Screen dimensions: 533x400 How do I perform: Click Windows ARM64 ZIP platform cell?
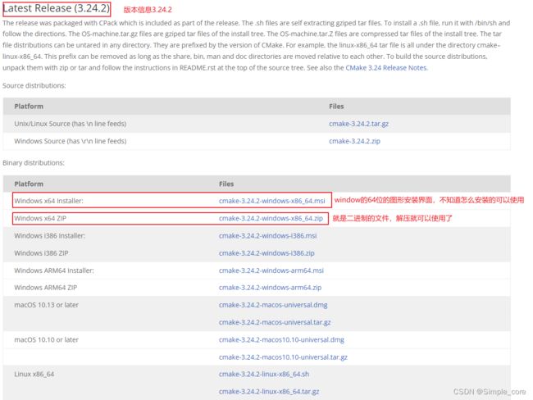tap(46, 288)
